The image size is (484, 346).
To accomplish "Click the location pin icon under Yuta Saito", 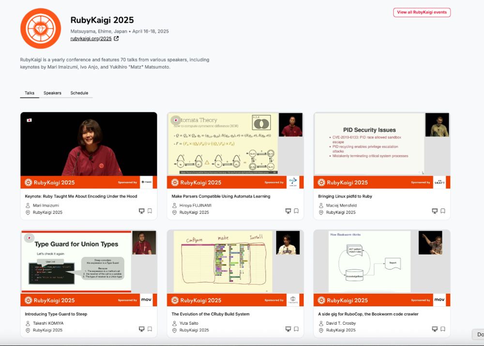I will coord(174,330).
